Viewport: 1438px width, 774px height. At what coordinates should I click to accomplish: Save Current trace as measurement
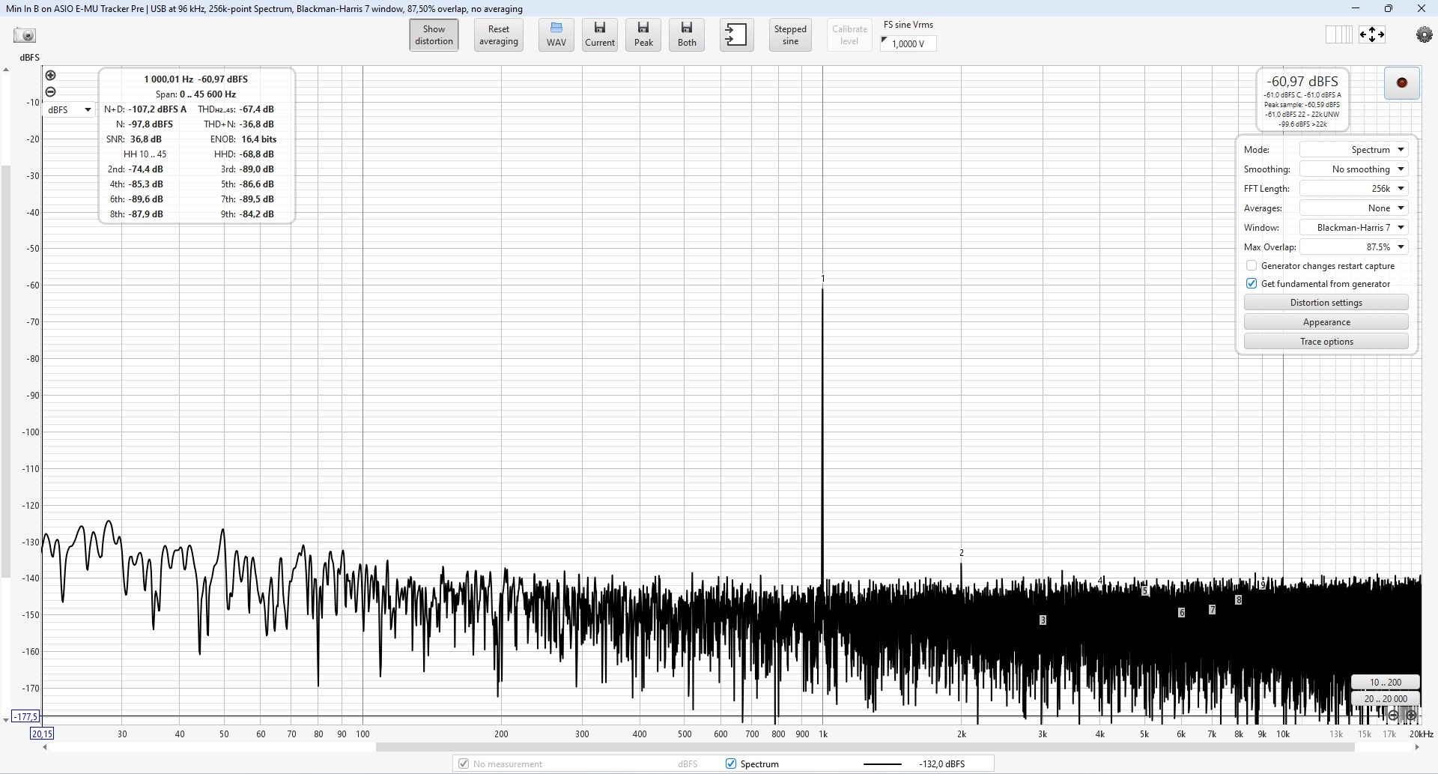(x=600, y=34)
